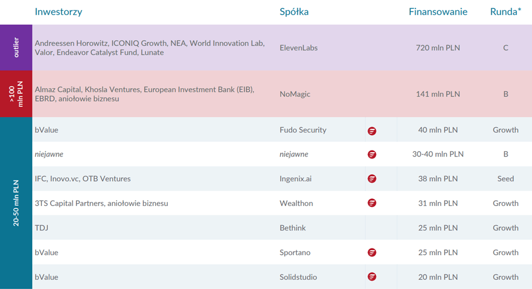The width and height of the screenshot is (532, 289).
Task: Select the ElevenLabs company name
Action: point(298,48)
